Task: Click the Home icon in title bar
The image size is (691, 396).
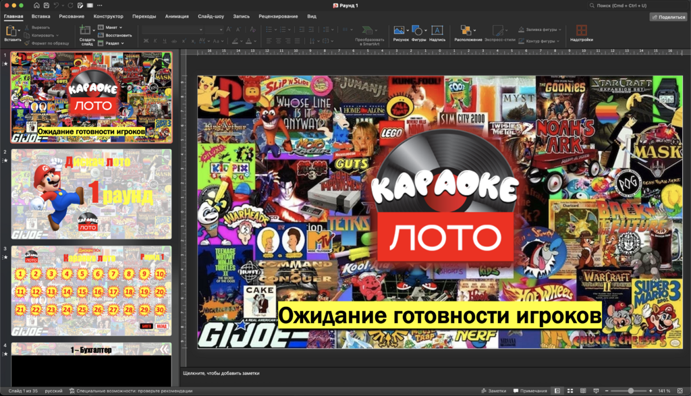Action: (36, 5)
